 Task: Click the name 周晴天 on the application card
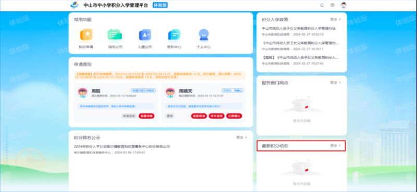(x=186, y=91)
